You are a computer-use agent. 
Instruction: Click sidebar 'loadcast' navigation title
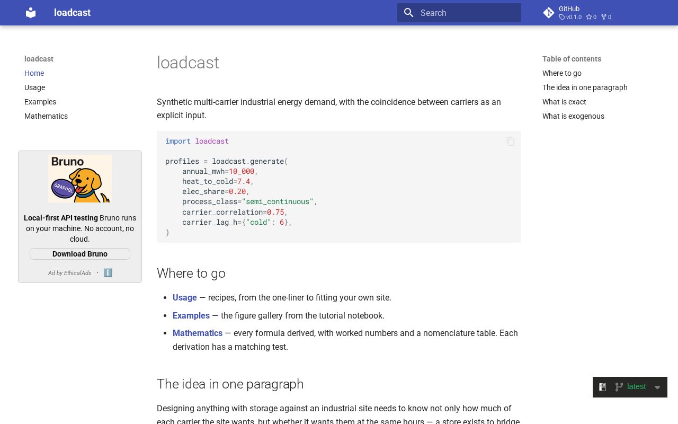coord(39,59)
